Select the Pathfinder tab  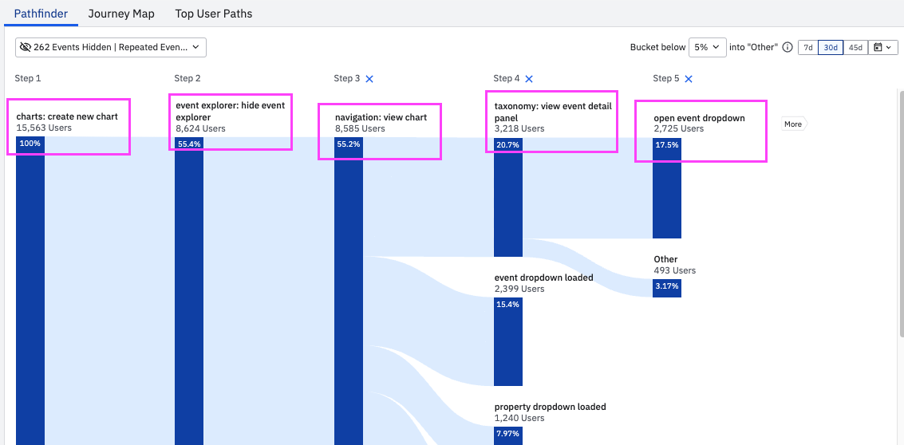41,14
